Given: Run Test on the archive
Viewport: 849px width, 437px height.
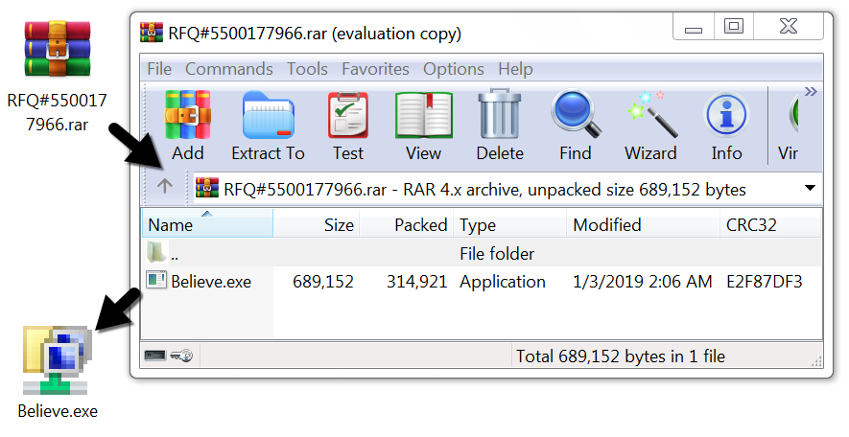Looking at the screenshot, I should pyautogui.click(x=348, y=126).
